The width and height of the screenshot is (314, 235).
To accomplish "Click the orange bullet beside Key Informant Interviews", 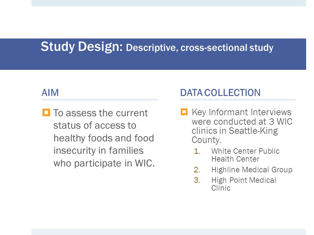I will click(184, 112).
